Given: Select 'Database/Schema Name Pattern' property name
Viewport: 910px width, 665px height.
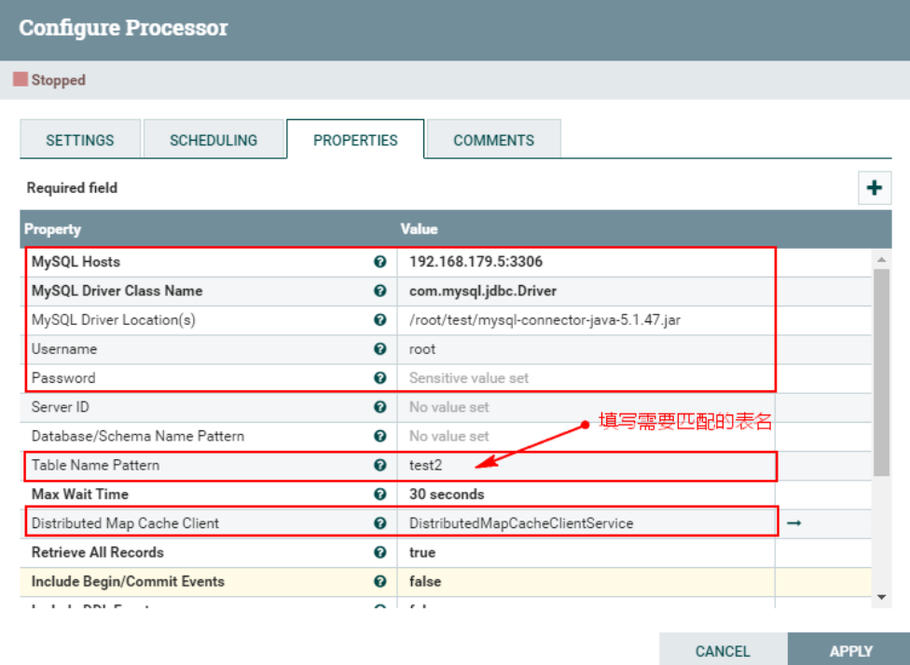Looking at the screenshot, I should [138, 436].
